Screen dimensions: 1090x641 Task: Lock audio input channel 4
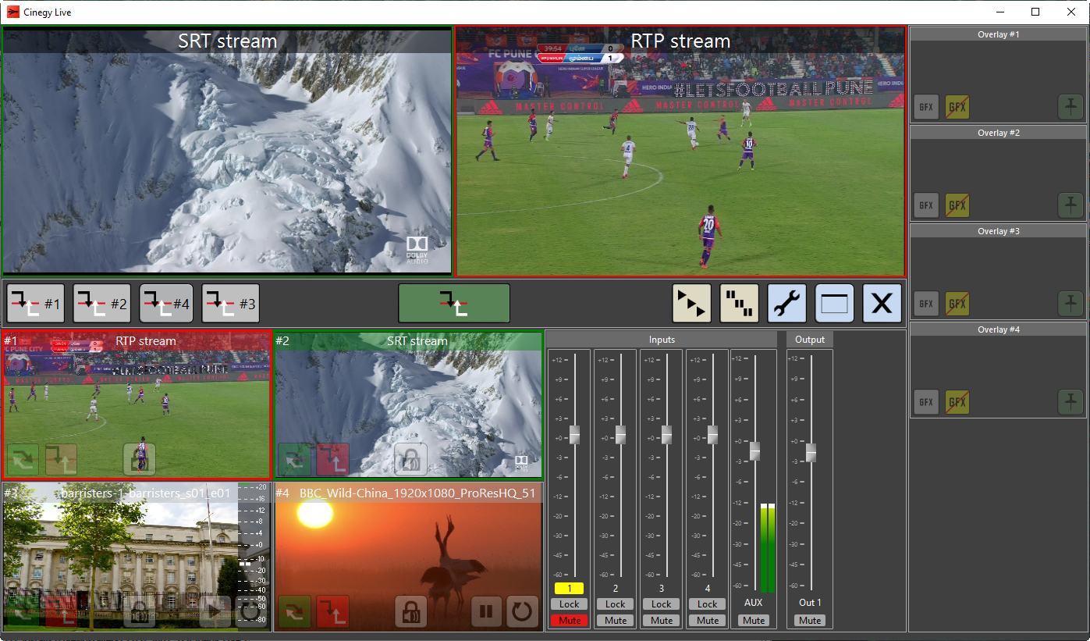708,604
